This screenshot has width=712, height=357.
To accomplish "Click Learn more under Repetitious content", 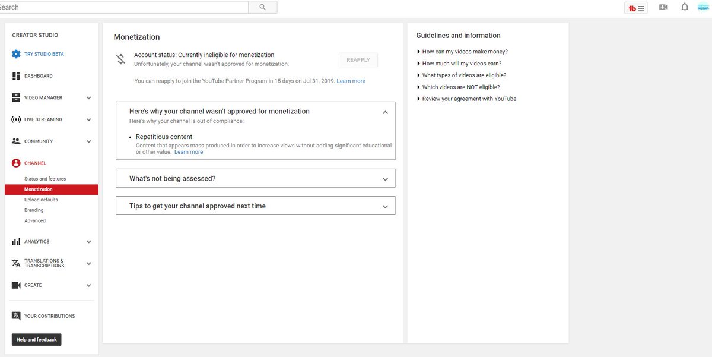I will [x=189, y=152].
